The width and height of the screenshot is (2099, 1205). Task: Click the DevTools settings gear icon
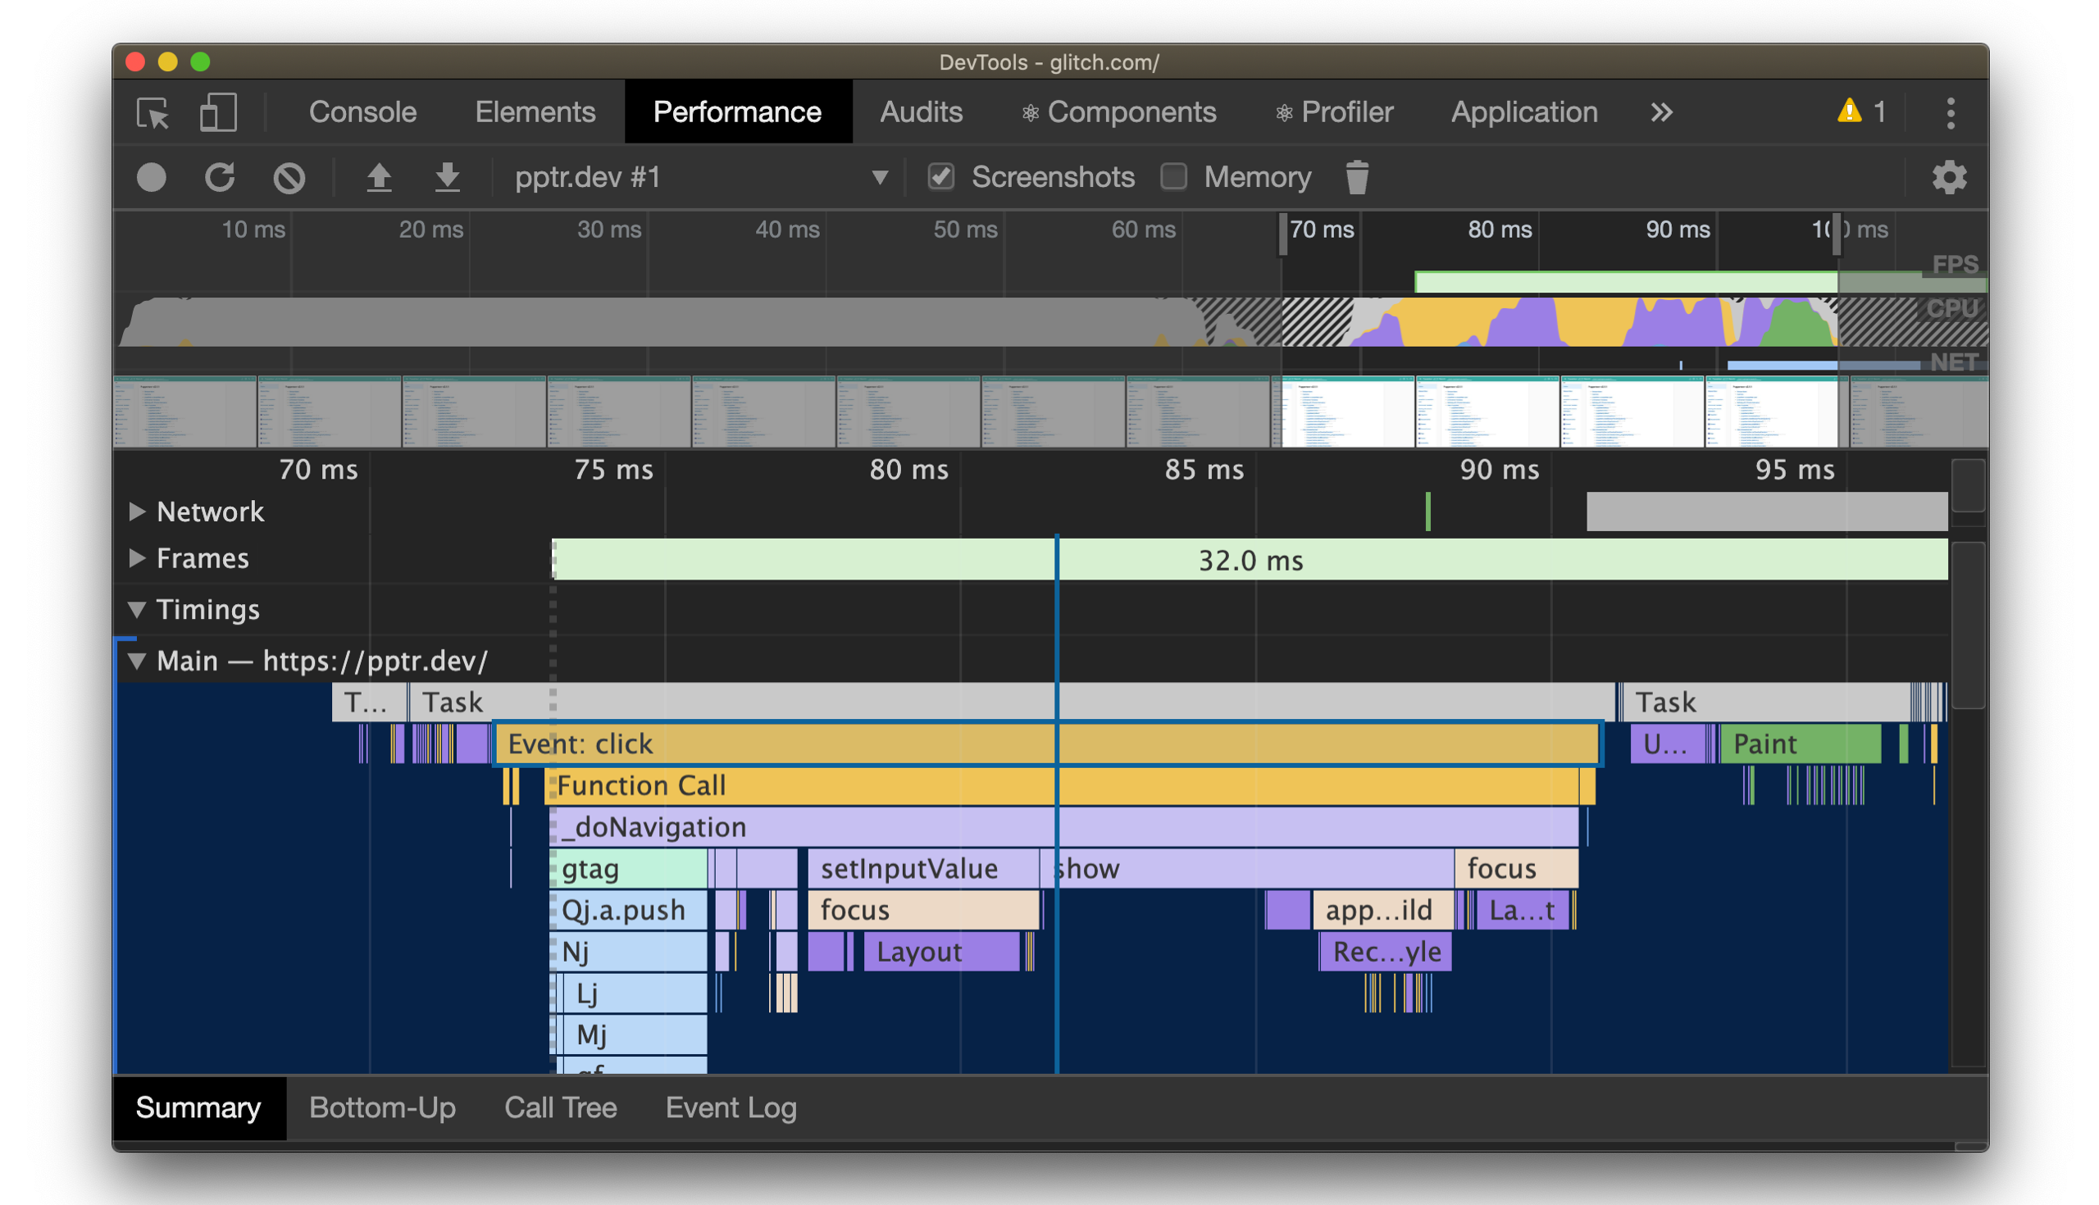click(x=1947, y=177)
